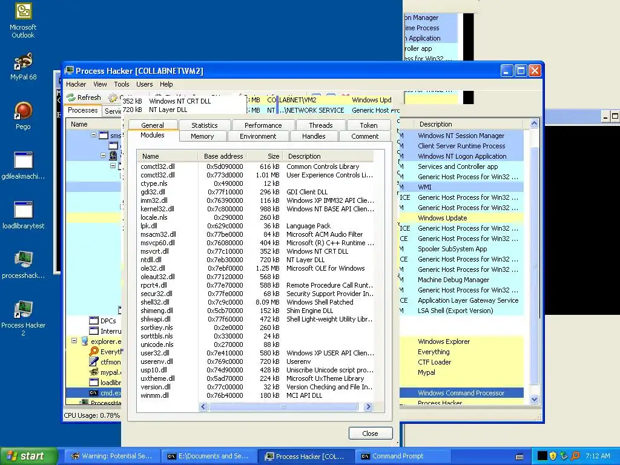This screenshot has width=620, height=465.
Task: Select the Windows Update description row
Action: [x=461, y=218]
